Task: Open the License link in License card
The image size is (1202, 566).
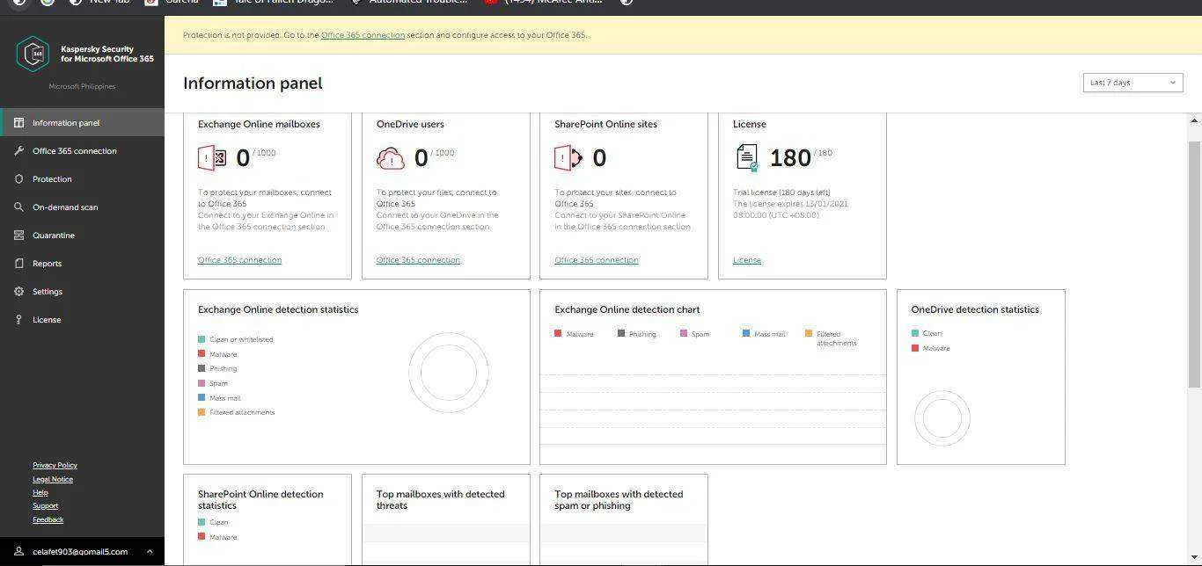Action: coord(747,260)
